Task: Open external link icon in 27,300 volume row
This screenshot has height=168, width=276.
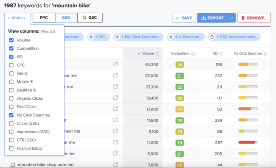Action: (x=115, y=87)
